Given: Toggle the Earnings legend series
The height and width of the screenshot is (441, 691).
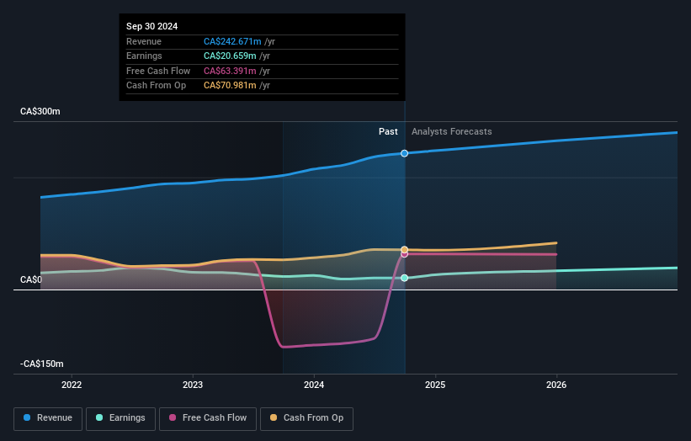Looking at the screenshot, I should pos(120,418).
